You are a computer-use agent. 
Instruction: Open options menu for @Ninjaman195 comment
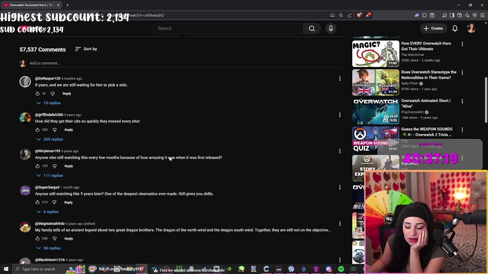[x=340, y=151]
